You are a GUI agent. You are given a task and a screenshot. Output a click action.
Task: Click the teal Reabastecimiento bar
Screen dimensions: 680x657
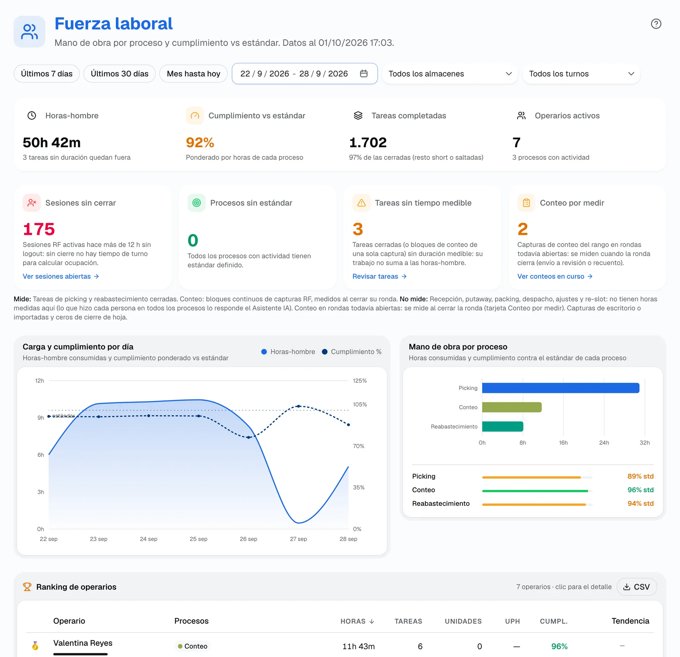click(503, 426)
